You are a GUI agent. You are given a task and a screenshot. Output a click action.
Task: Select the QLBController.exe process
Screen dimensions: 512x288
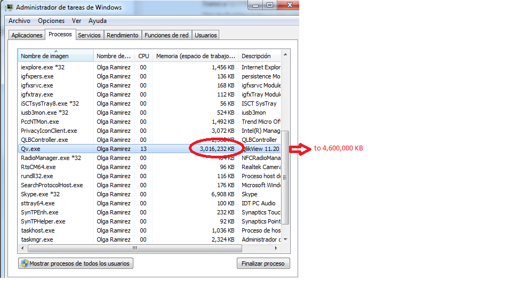[149, 140]
